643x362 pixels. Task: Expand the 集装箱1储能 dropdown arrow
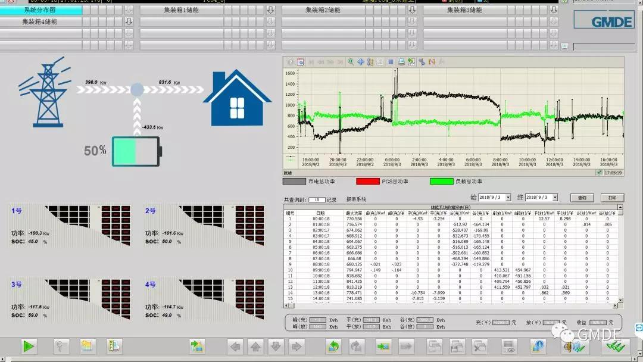270,10
